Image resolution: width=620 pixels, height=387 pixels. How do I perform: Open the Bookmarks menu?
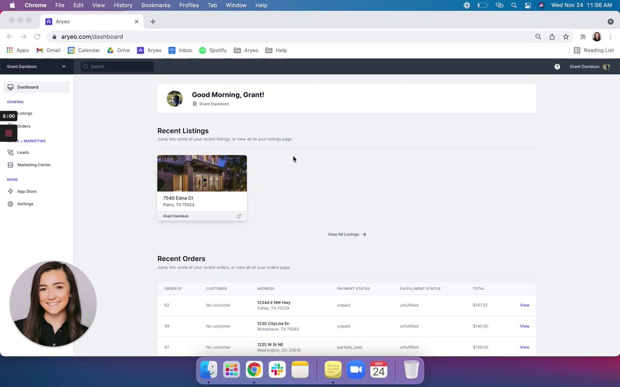(x=156, y=5)
